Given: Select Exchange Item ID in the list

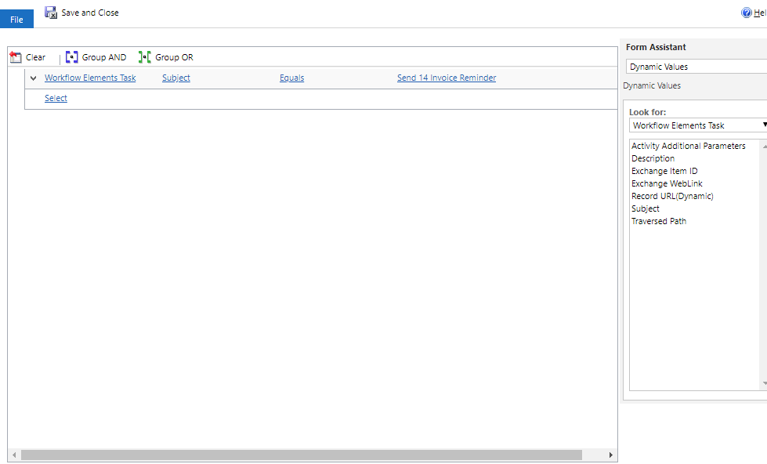Looking at the screenshot, I should pos(664,171).
